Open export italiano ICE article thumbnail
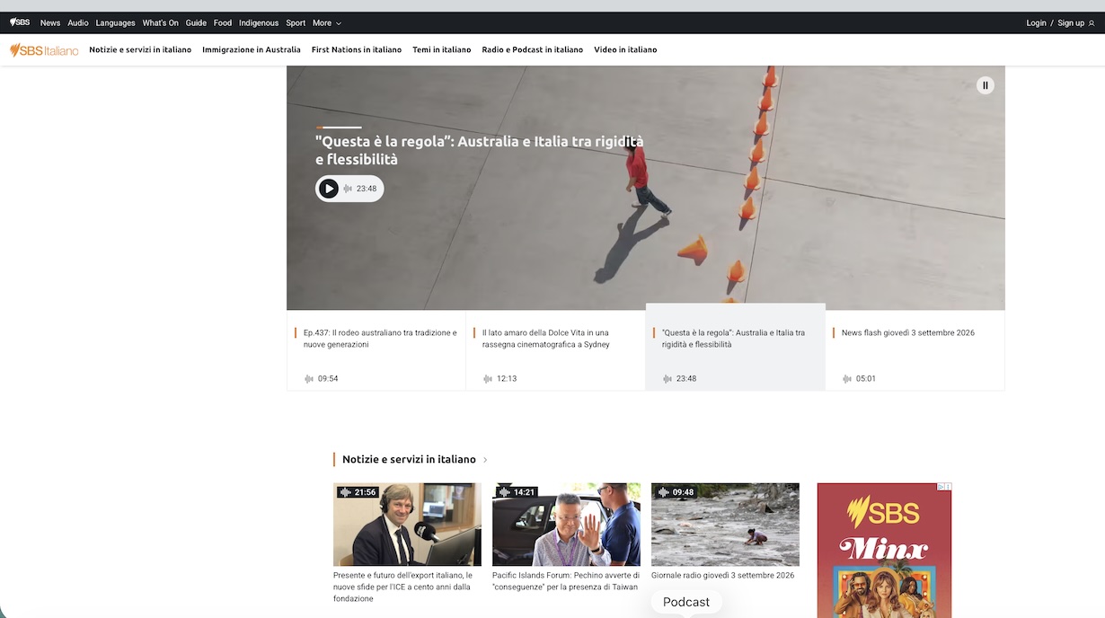Viewport: 1105px width, 618px height. pyautogui.click(x=407, y=525)
